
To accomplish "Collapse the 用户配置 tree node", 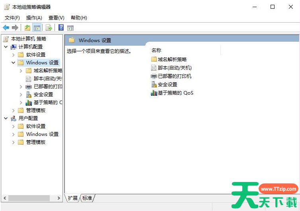I will click(6, 118).
